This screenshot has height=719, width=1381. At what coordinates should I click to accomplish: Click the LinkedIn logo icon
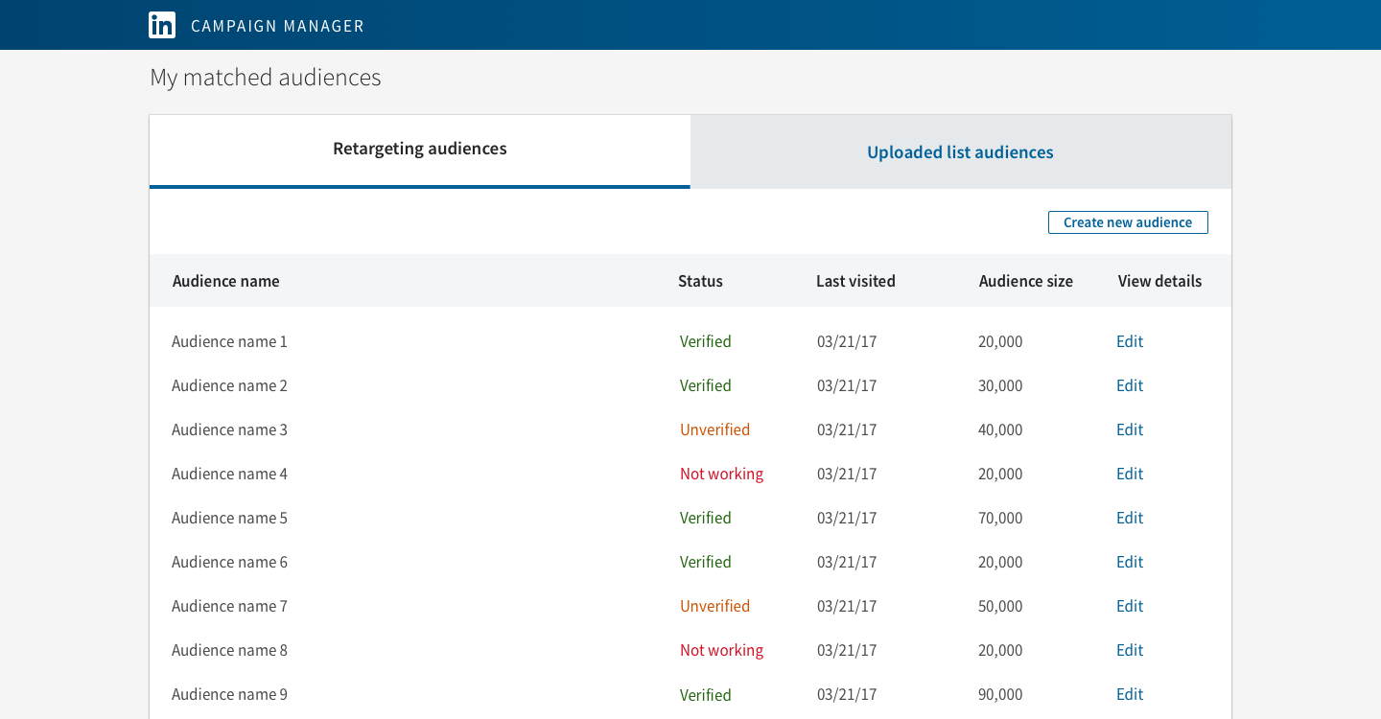(162, 25)
